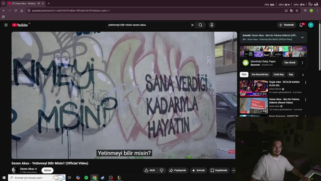View site information next to the URL
321x181 pixels.
pyautogui.click(x=29, y=11)
